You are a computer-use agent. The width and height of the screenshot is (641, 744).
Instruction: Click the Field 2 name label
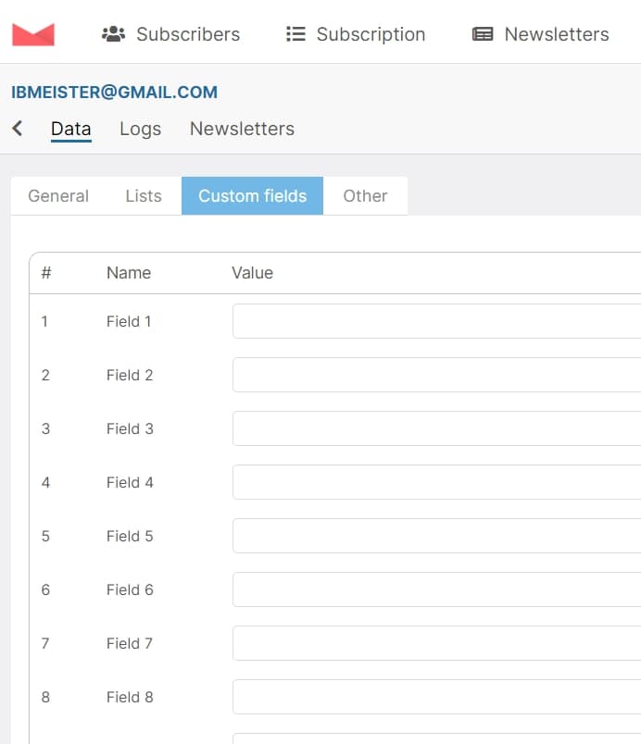click(x=130, y=375)
